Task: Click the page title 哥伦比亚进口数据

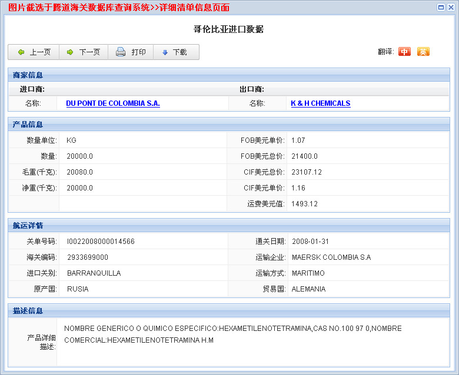Action: [228, 29]
